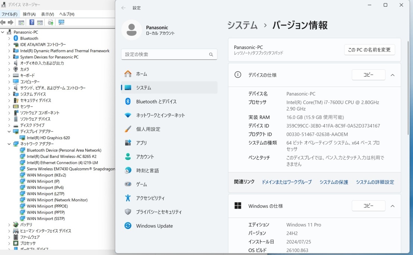Viewport: 413px width, 255px height.
Task: Open the ヘルプ(H) menu
Action: (67, 14)
